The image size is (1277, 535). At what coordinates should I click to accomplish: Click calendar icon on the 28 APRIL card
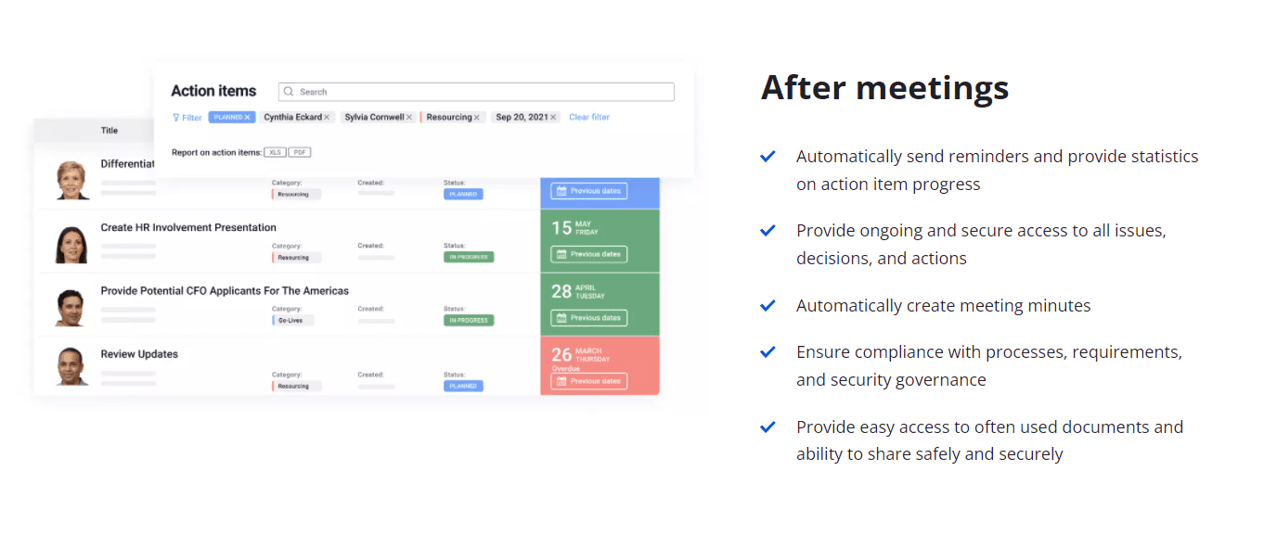point(561,318)
